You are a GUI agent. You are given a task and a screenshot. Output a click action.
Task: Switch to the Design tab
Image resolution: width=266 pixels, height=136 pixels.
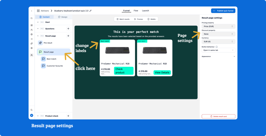click(x=63, y=17)
